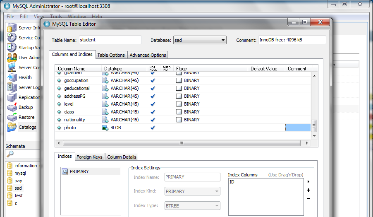Screen dimensions: 373x217
Task: Toggle NOT NULL check for addressPG
Action: pyautogui.click(x=153, y=96)
